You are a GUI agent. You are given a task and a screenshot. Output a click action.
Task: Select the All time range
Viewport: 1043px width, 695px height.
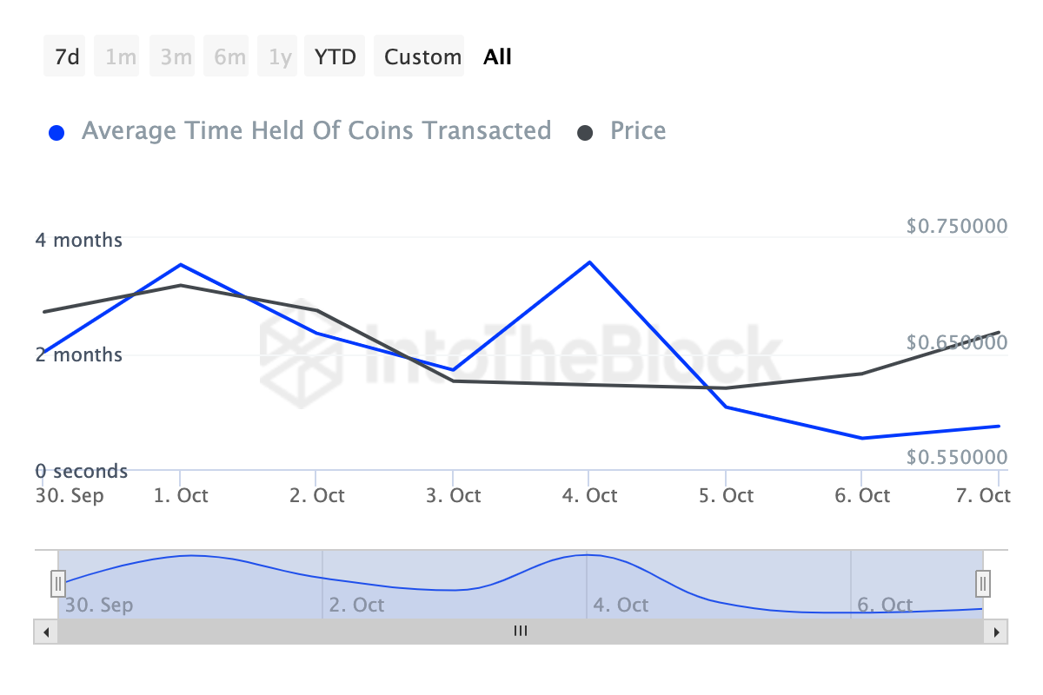[497, 57]
